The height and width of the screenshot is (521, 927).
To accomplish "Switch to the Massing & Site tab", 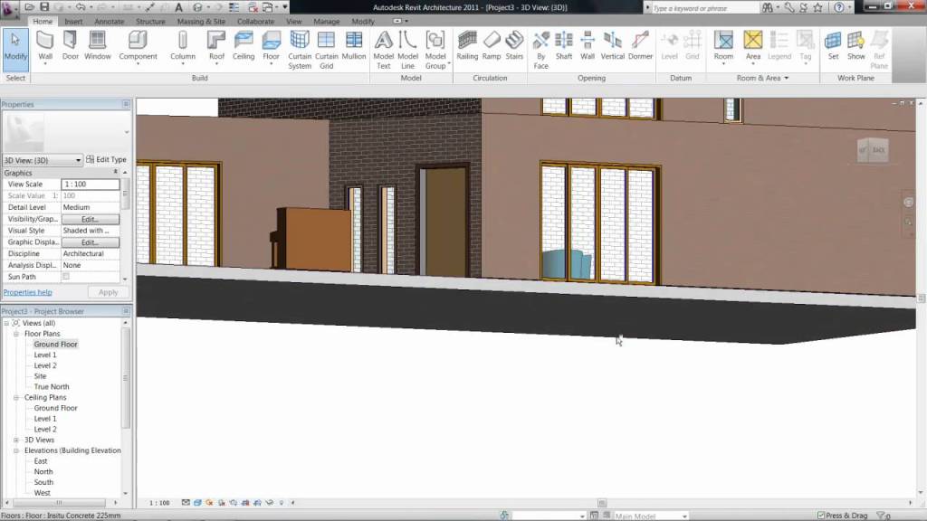I will click(202, 21).
